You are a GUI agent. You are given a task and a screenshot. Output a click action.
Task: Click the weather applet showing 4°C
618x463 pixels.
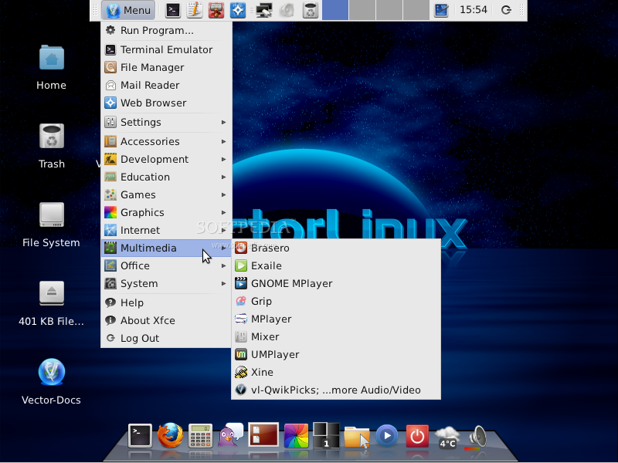447,438
